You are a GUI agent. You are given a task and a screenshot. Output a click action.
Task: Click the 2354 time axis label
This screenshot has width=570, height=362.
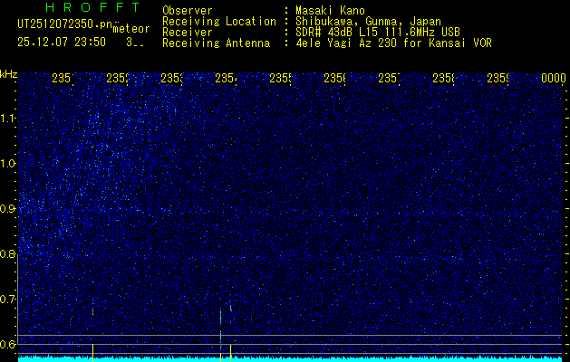tap(226, 78)
